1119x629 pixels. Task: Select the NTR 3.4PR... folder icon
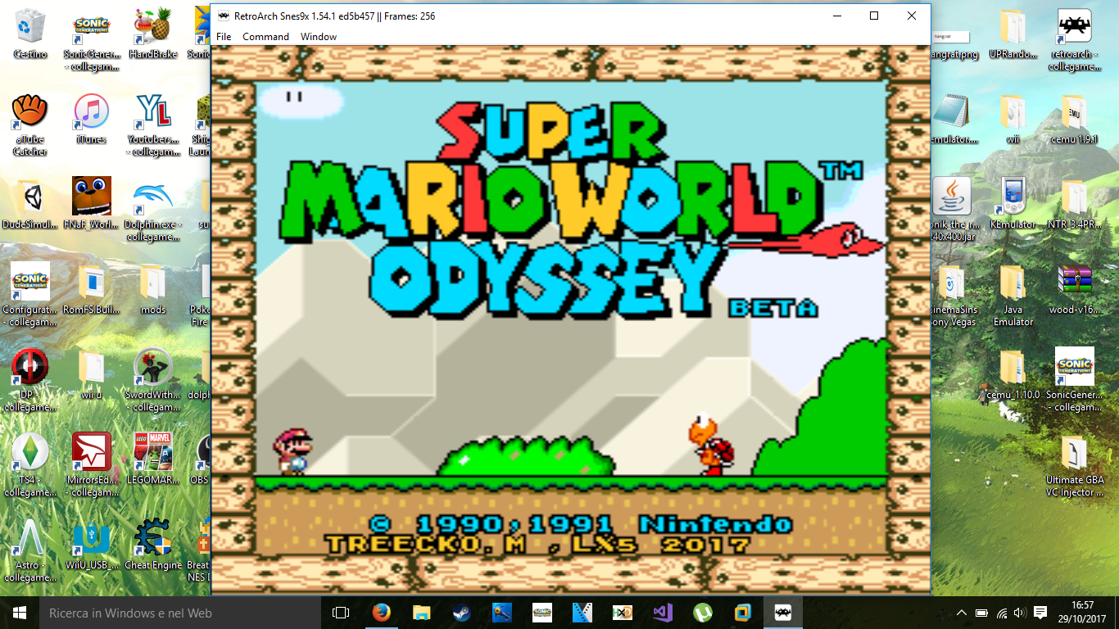point(1074,204)
